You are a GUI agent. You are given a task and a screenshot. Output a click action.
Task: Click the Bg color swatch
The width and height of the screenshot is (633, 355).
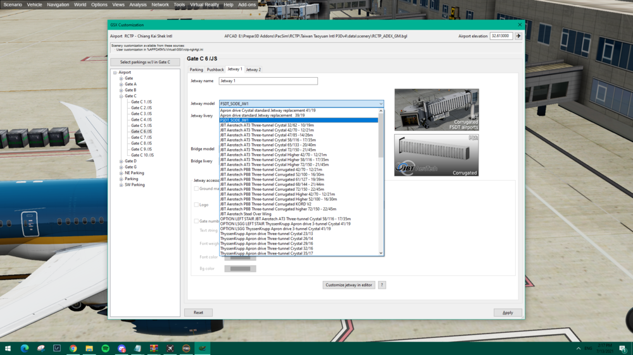[x=241, y=268]
